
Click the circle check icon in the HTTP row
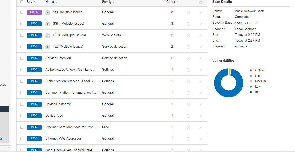pos(188,35)
